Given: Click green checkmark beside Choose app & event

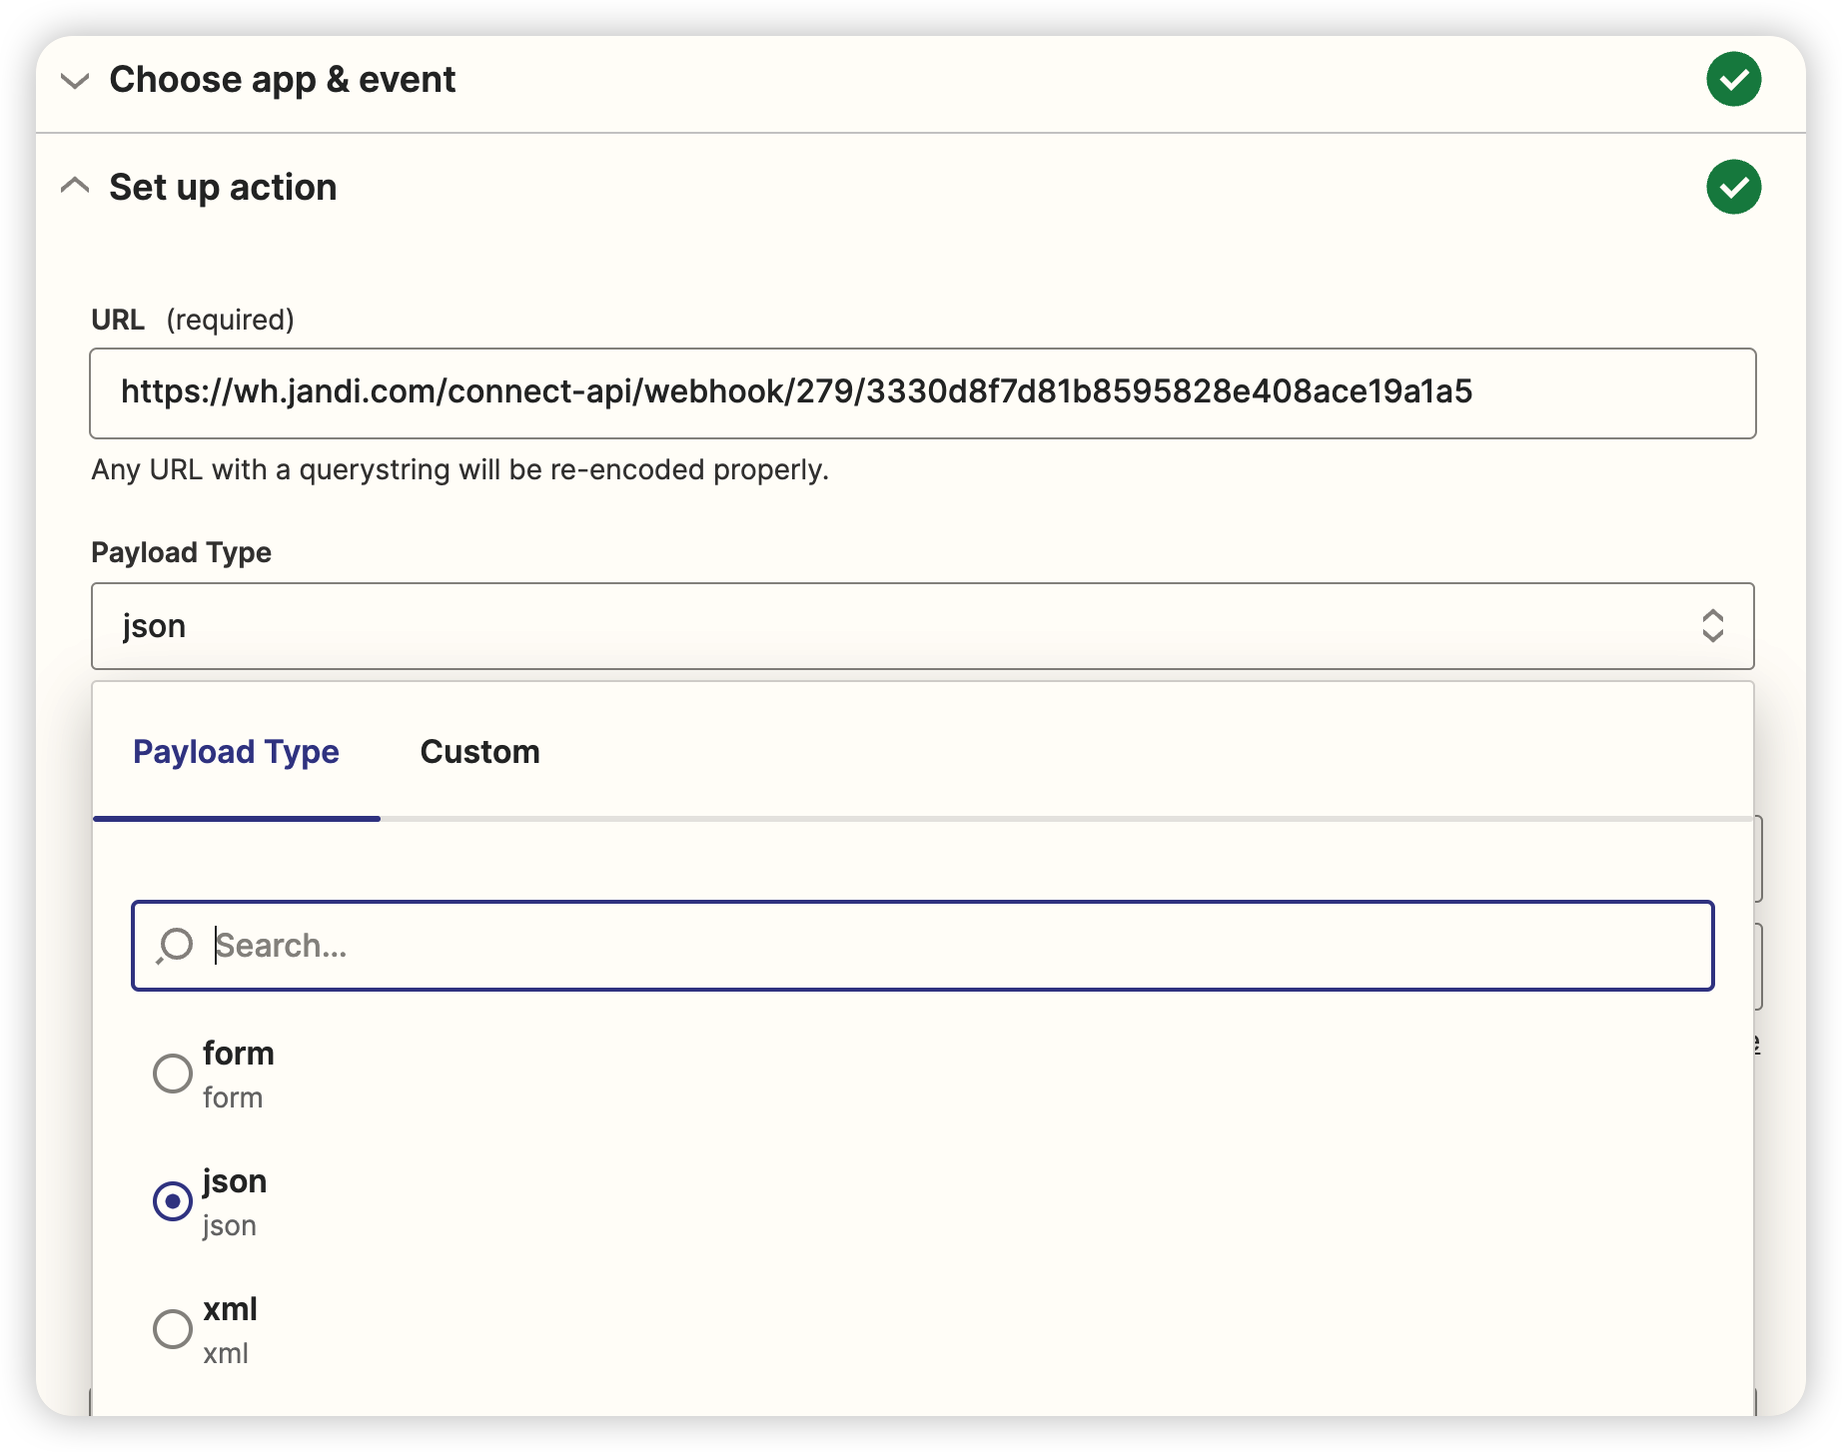Looking at the screenshot, I should pyautogui.click(x=1733, y=79).
